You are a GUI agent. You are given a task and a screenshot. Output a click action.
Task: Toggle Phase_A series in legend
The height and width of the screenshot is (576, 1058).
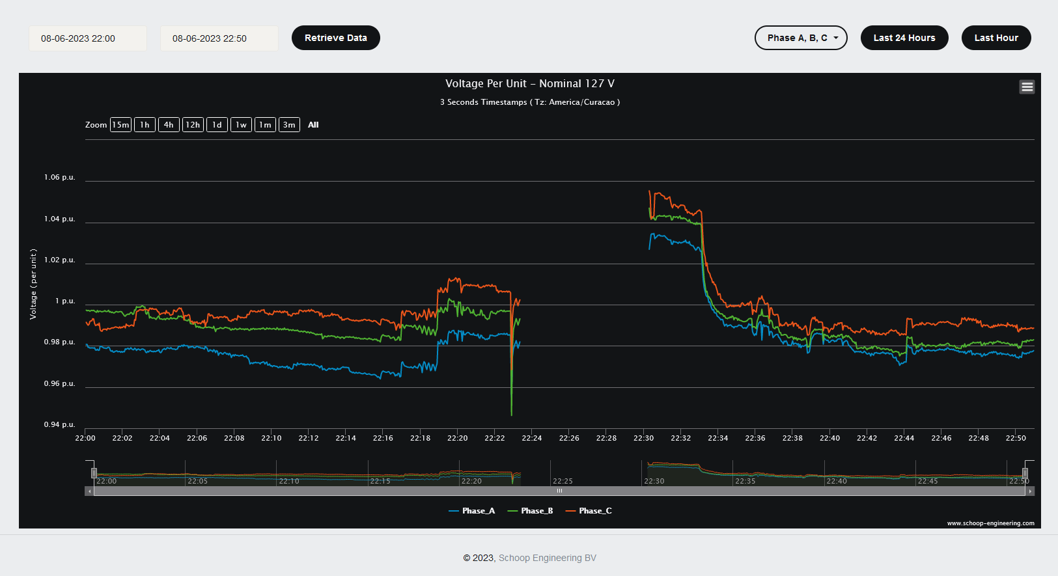pyautogui.click(x=472, y=511)
